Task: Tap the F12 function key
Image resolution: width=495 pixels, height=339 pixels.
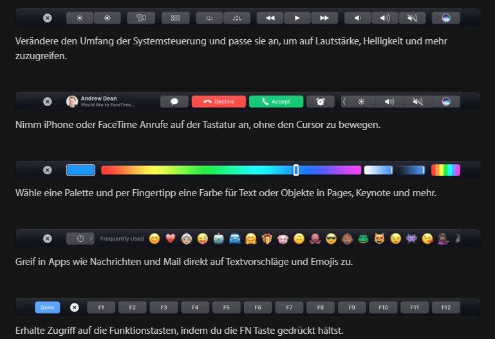Action: pos(446,307)
